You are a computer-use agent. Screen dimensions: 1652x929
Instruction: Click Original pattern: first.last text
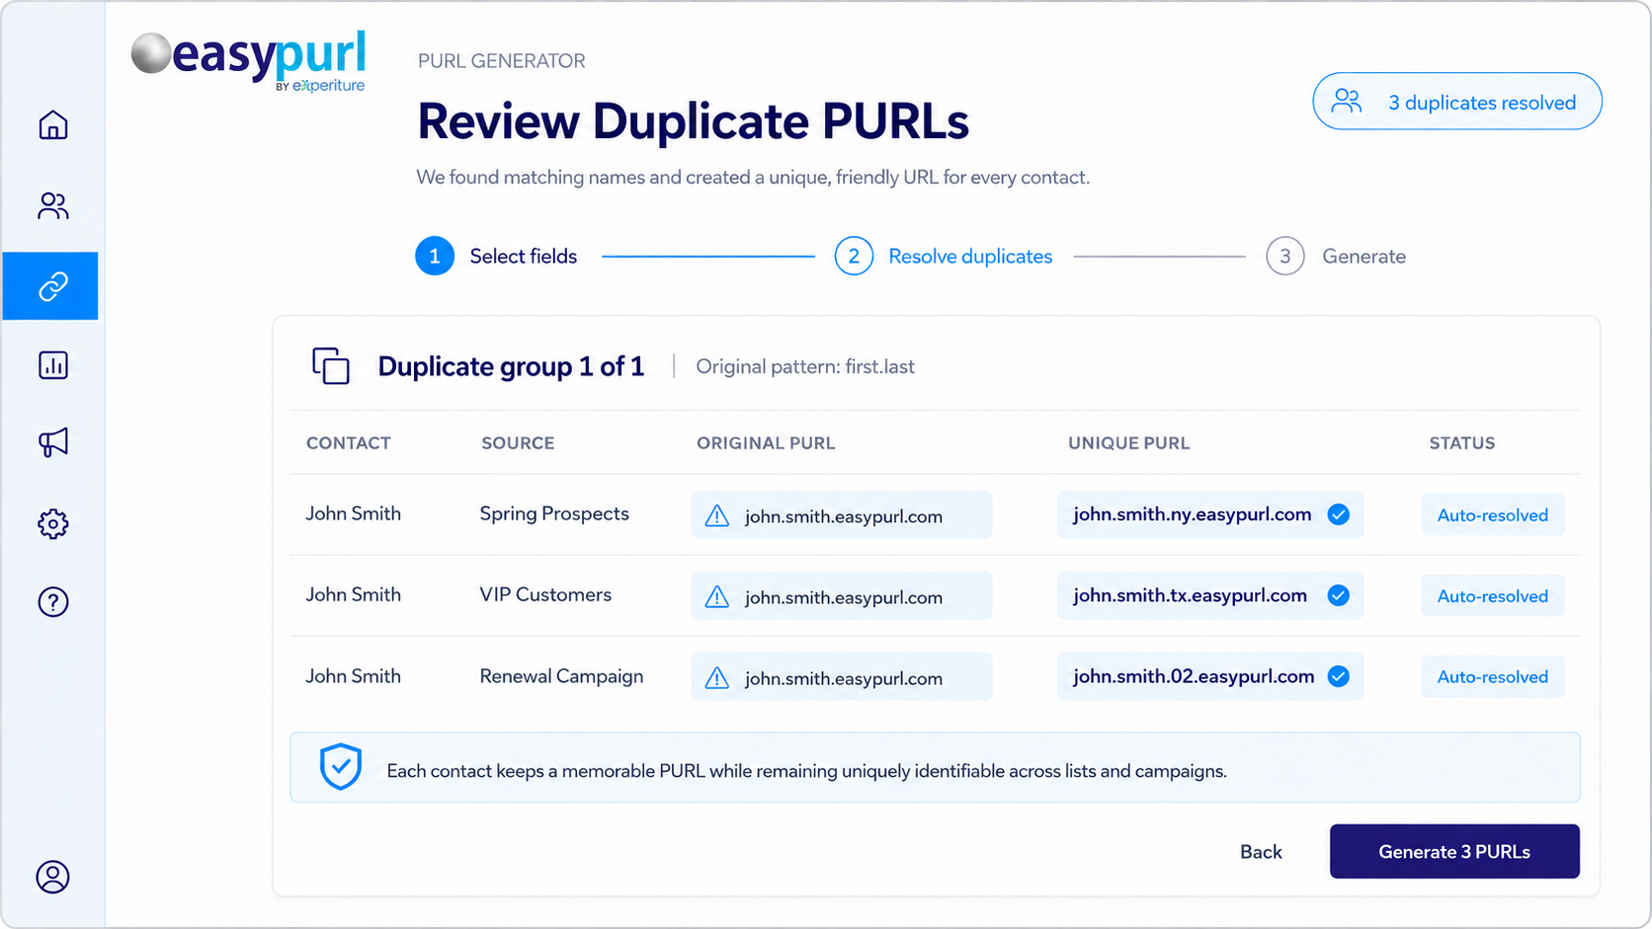(805, 366)
